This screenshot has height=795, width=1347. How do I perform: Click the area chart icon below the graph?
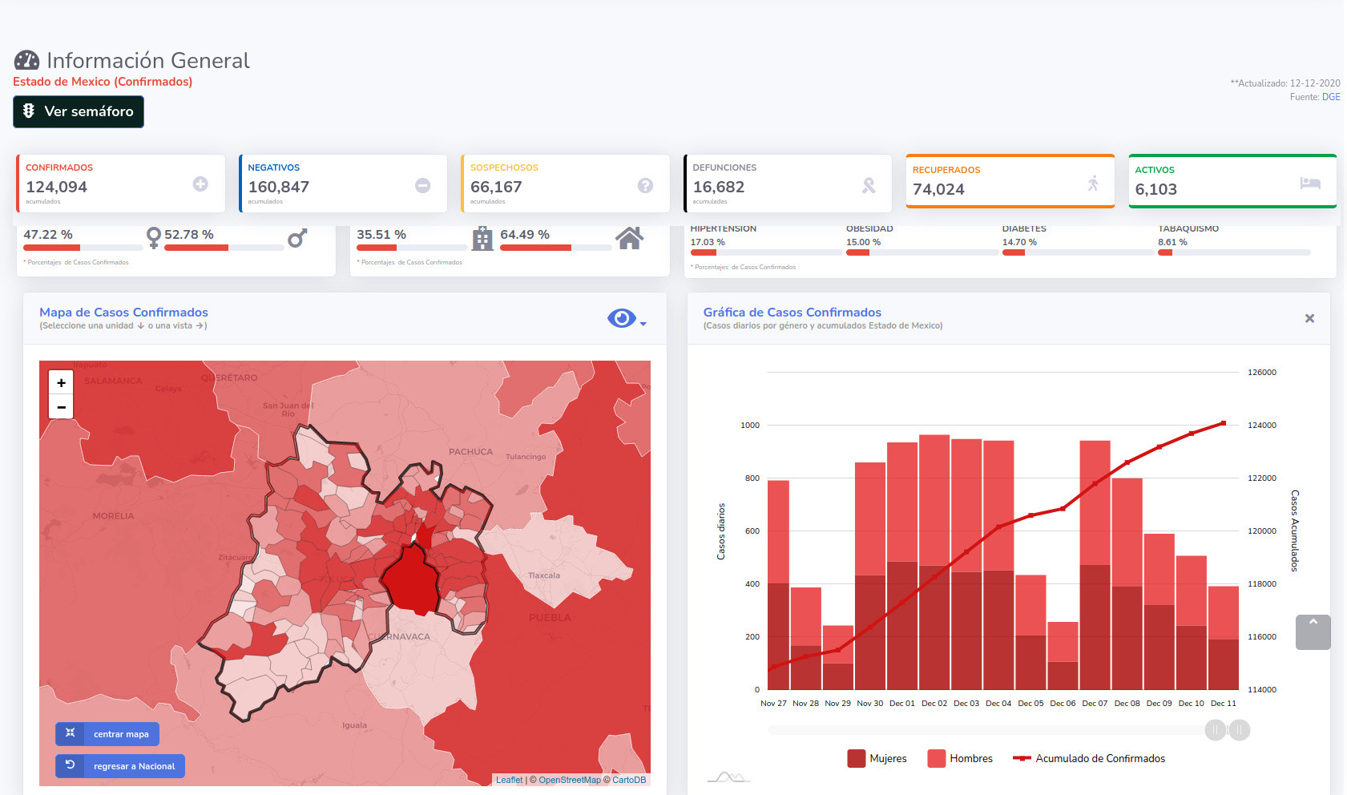coord(728,777)
